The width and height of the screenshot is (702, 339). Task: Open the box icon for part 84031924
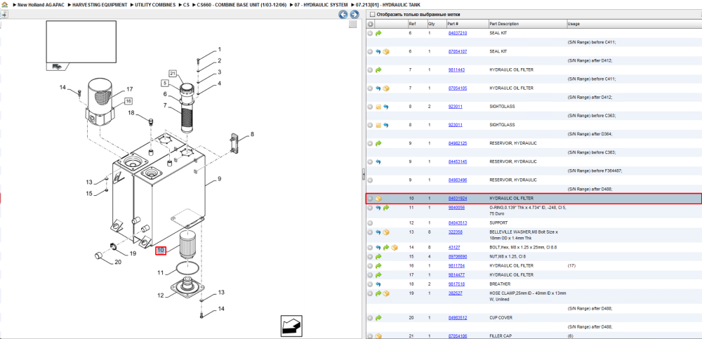tap(378, 199)
